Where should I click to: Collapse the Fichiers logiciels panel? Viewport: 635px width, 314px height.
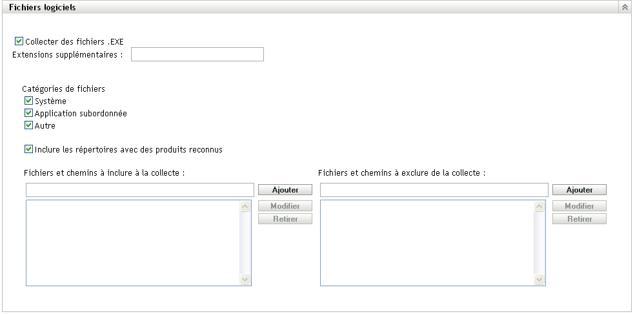(x=625, y=7)
